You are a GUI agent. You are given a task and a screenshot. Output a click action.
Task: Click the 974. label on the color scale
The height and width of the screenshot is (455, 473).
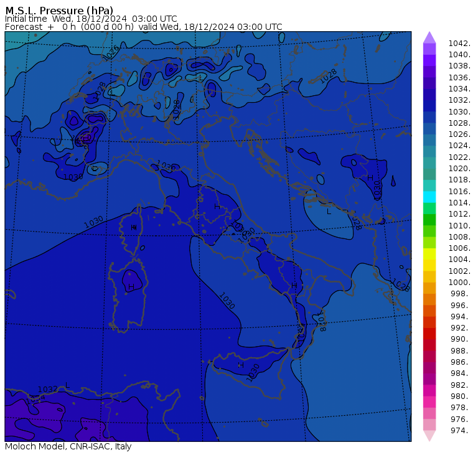[461, 431]
